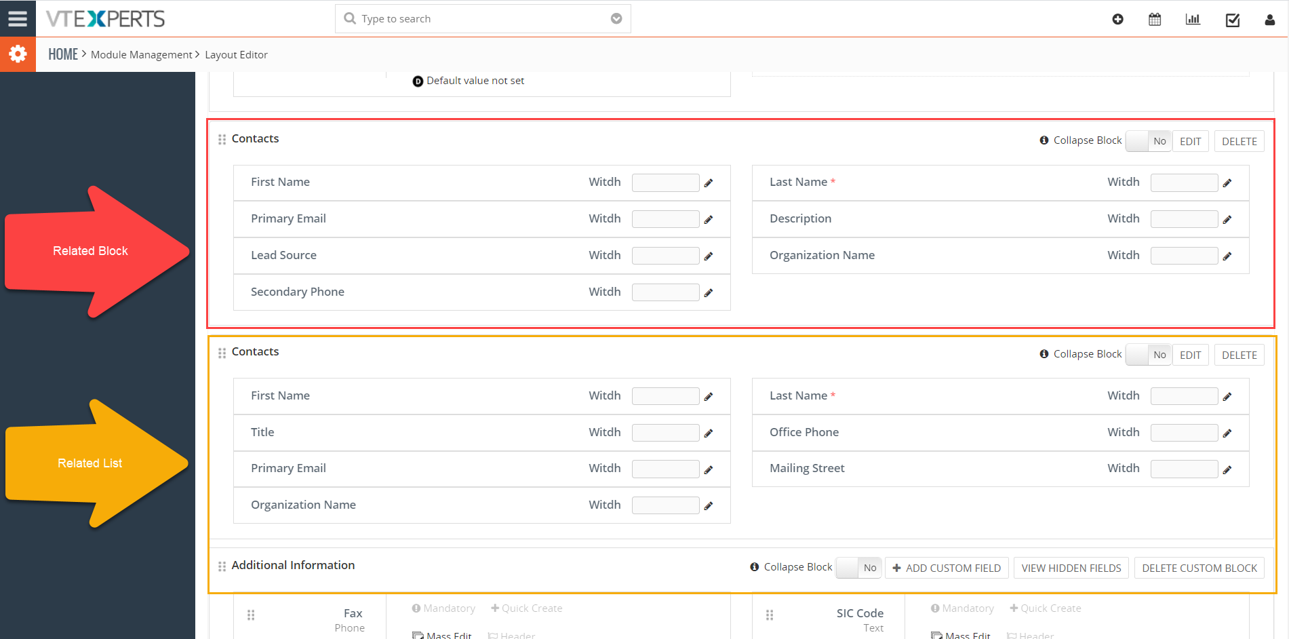Toggle Mandatory for Fax field
Image resolution: width=1289 pixels, height=639 pixels.
point(443,608)
